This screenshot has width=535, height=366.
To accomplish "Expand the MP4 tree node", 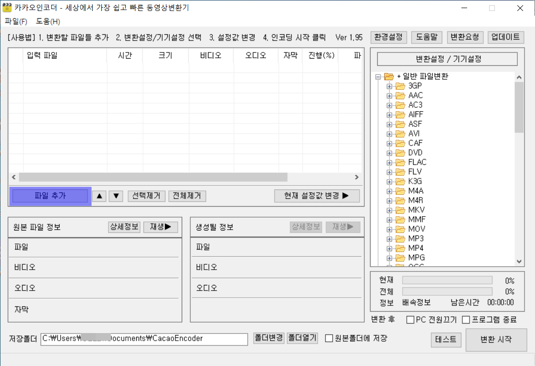I will [389, 248].
